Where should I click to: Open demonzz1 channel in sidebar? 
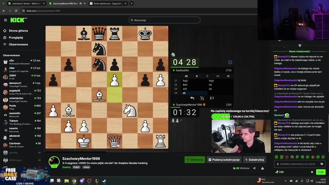[22, 85]
